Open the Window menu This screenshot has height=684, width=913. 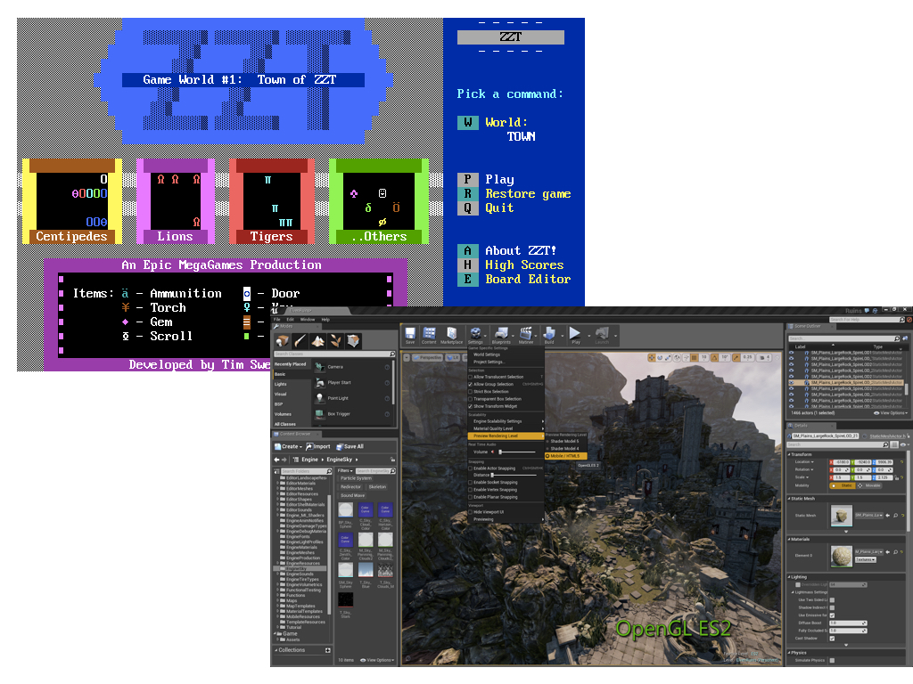307,319
